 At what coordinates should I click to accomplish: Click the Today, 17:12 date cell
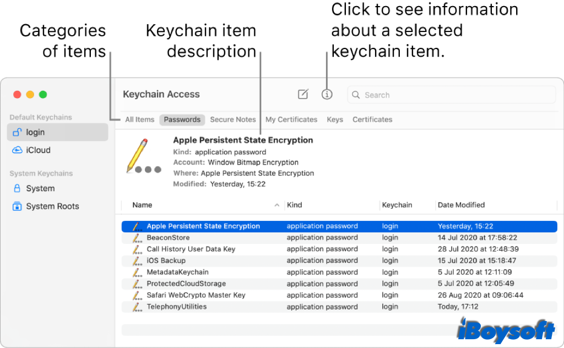(458, 307)
